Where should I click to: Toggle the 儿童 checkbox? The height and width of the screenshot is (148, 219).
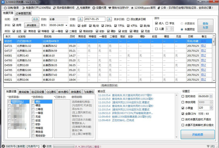[156, 29]
